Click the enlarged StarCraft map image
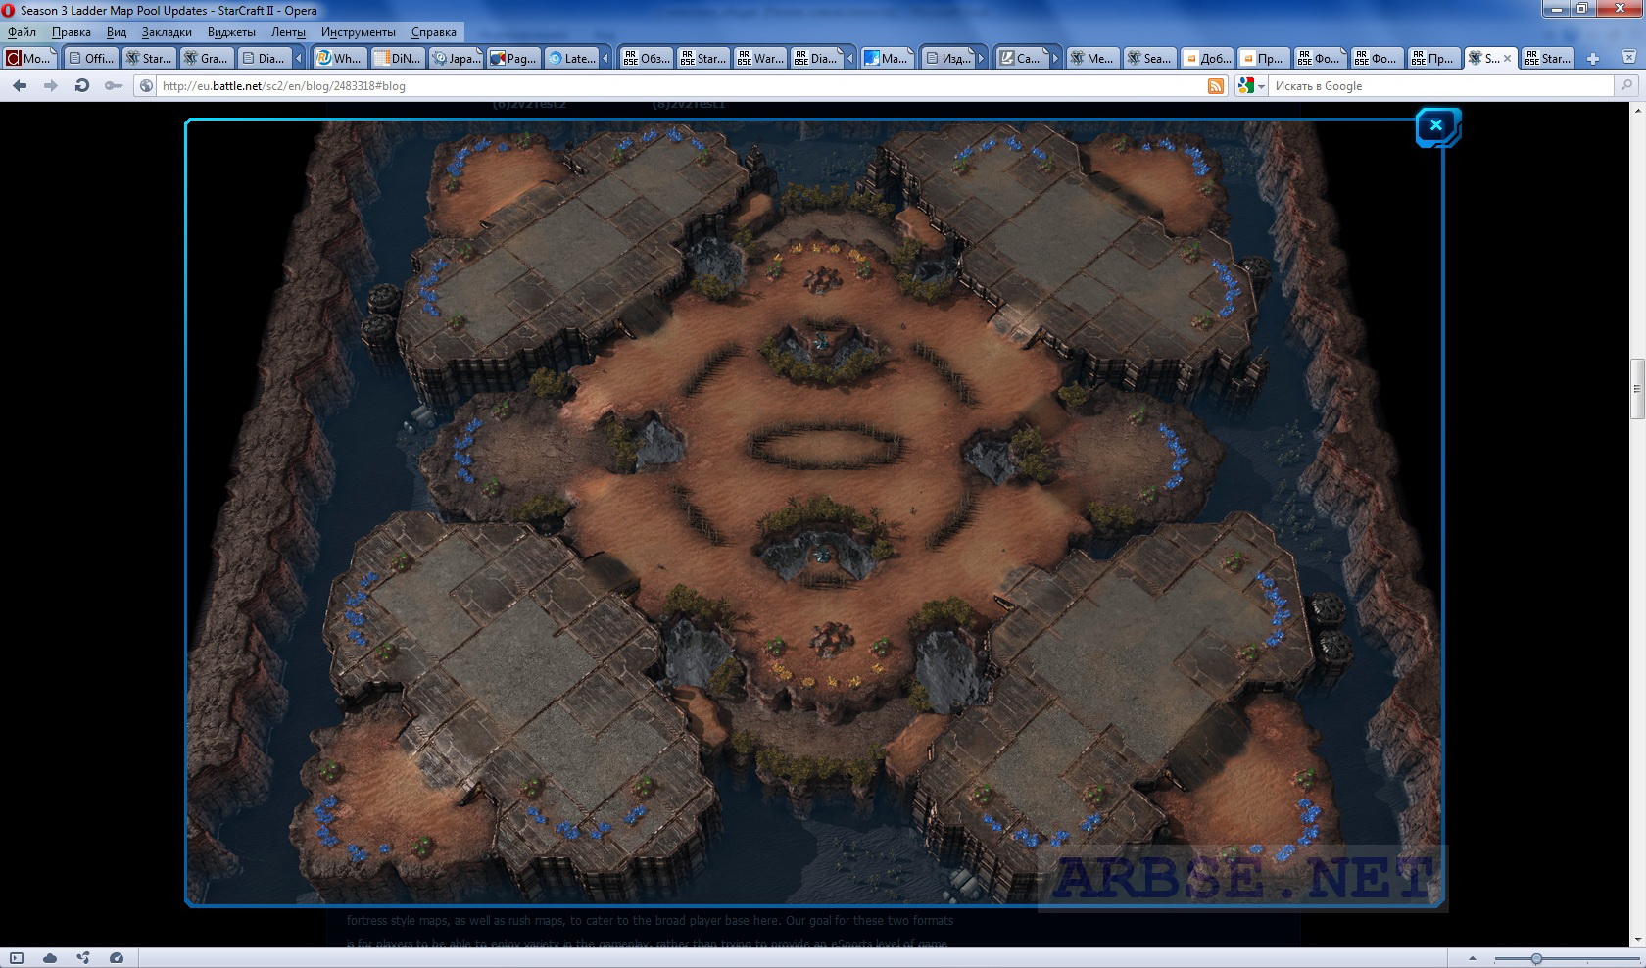 813,512
